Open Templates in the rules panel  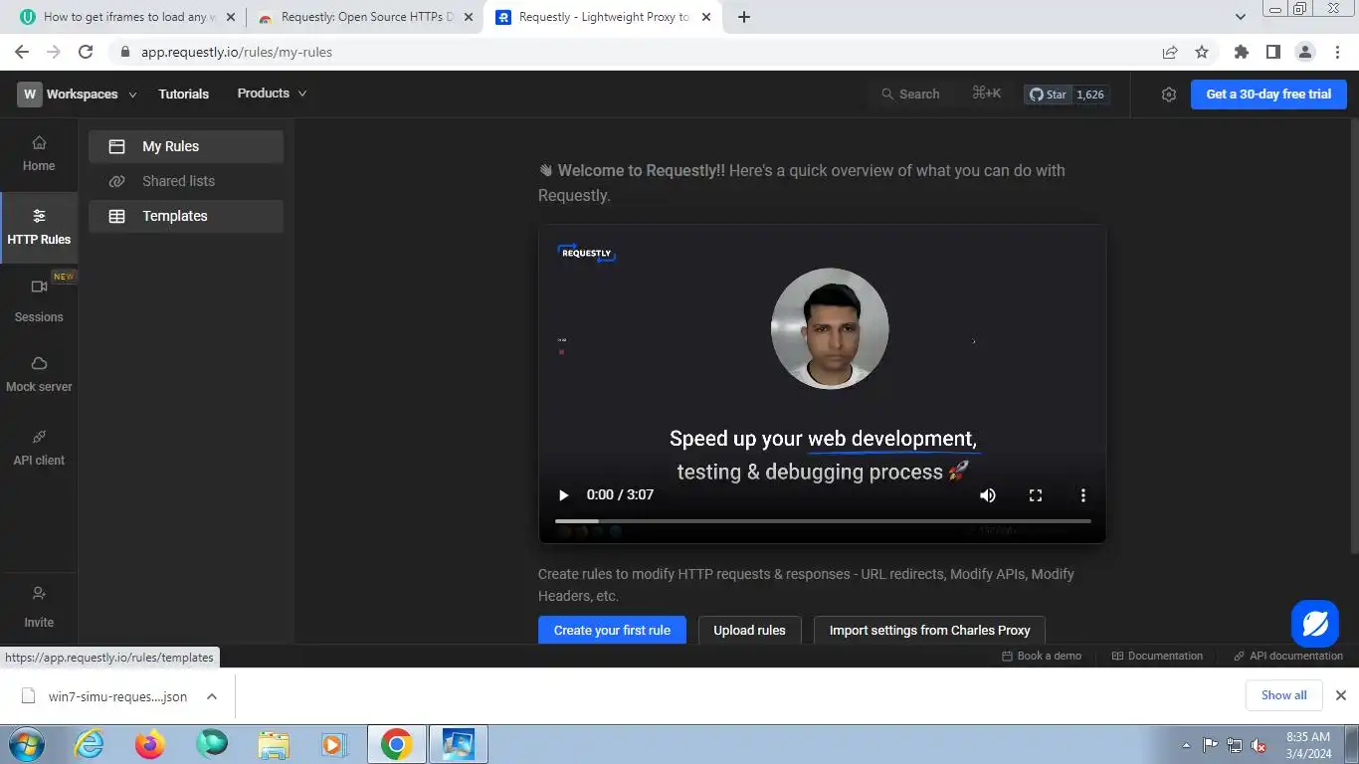coord(186,216)
